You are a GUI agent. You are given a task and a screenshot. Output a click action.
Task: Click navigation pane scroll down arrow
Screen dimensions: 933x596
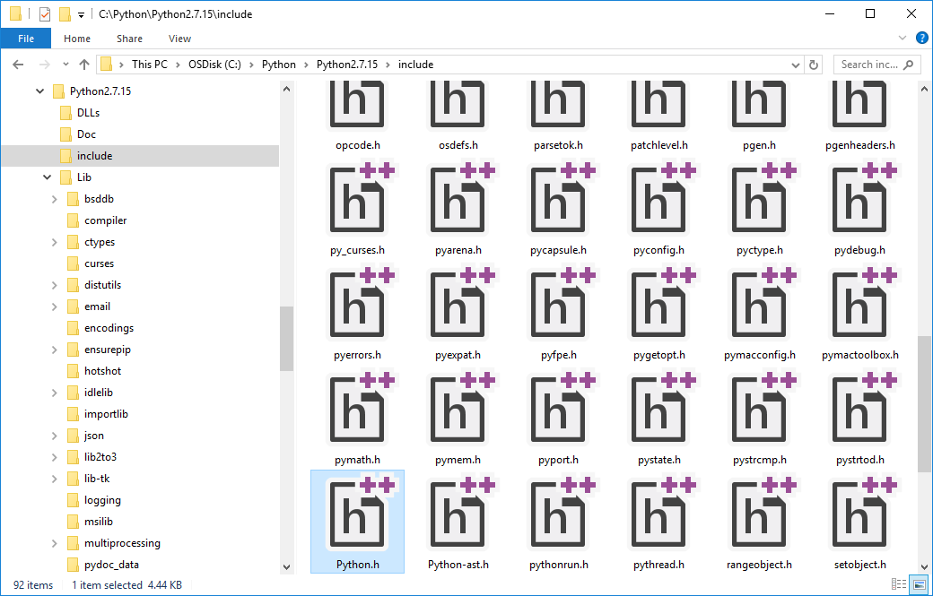click(286, 567)
